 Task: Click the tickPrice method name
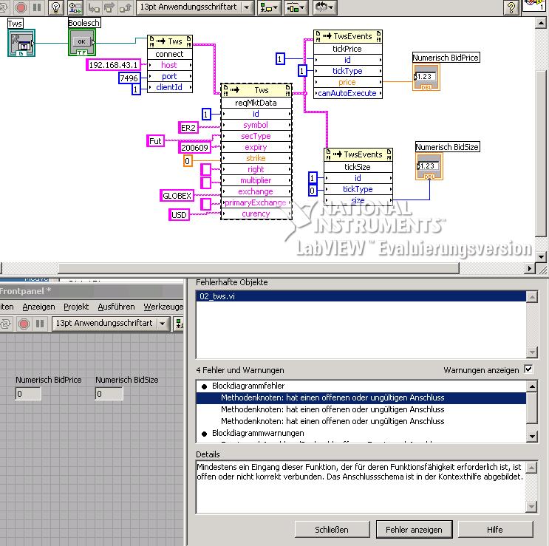click(348, 49)
